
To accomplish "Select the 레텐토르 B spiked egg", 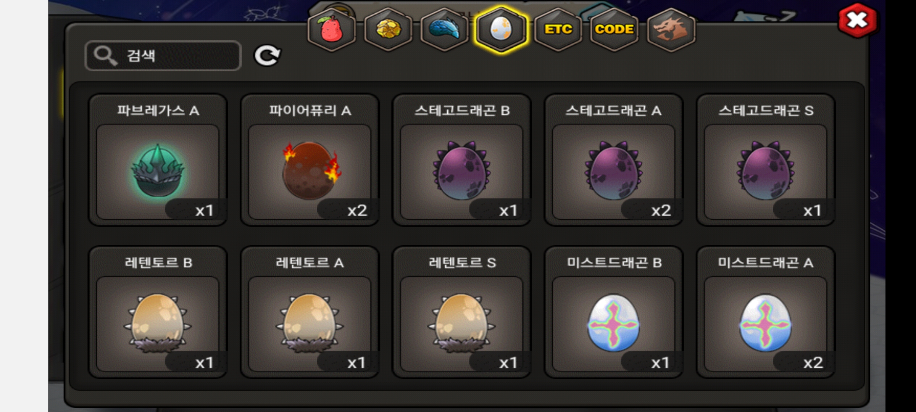I will (158, 312).
